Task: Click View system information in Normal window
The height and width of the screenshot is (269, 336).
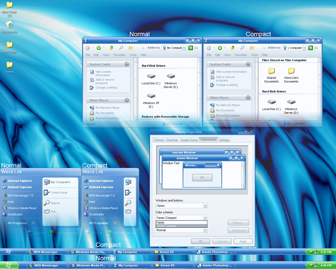Action: point(103,73)
